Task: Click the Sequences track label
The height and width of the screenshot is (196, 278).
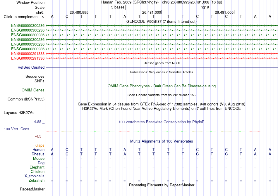Action: (35, 77)
